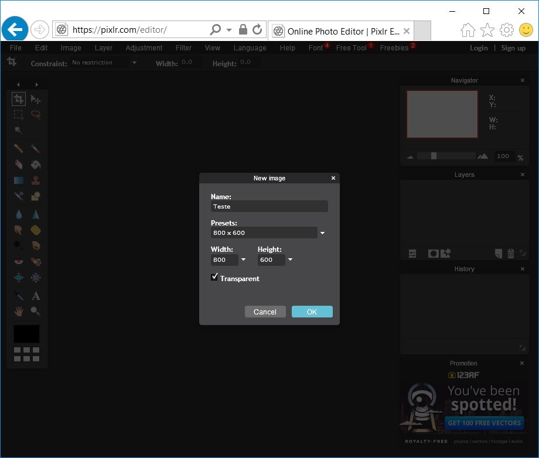Open the File menu
The width and height of the screenshot is (539, 458).
pos(16,48)
